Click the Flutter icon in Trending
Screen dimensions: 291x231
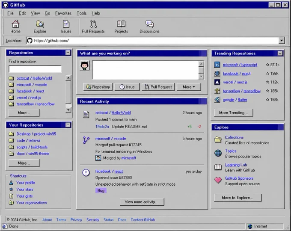click(217, 100)
